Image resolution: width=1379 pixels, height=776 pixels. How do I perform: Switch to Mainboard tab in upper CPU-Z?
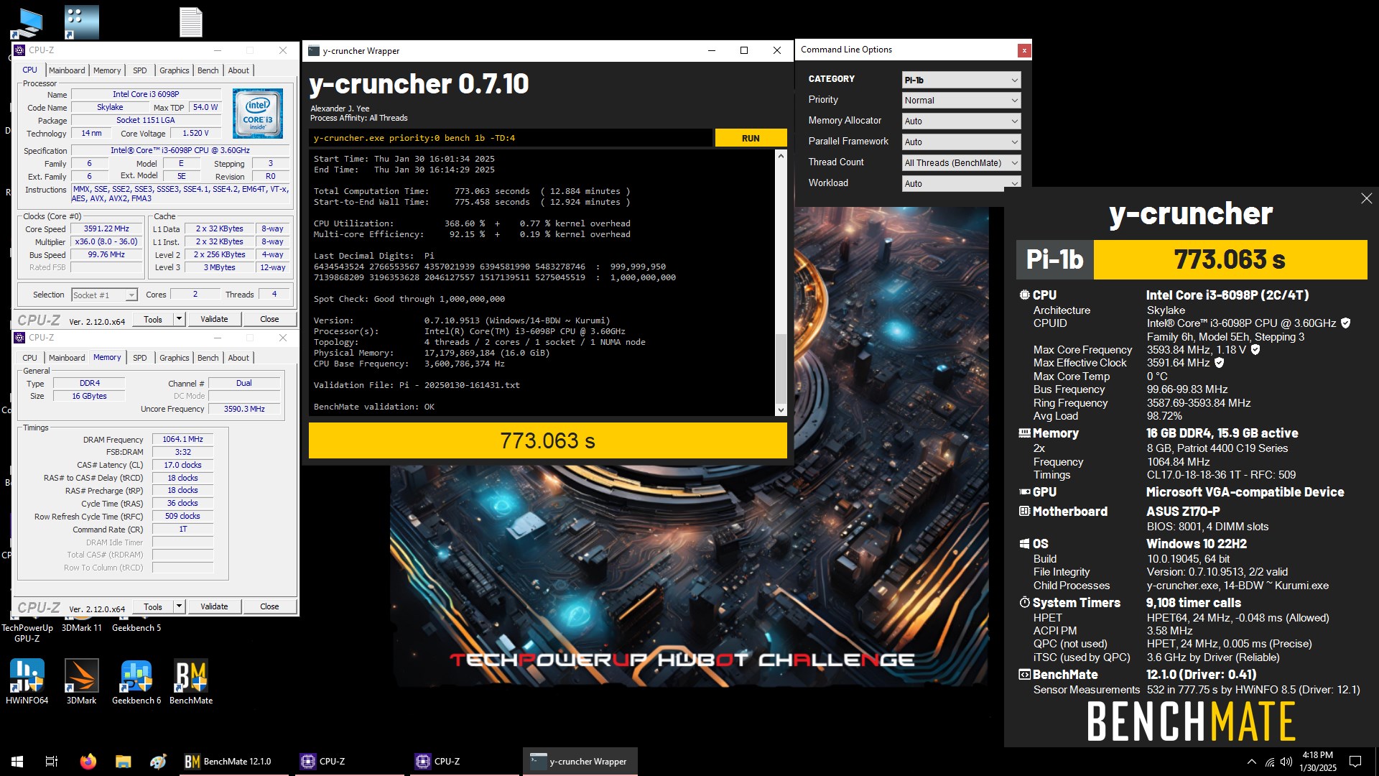coord(67,70)
